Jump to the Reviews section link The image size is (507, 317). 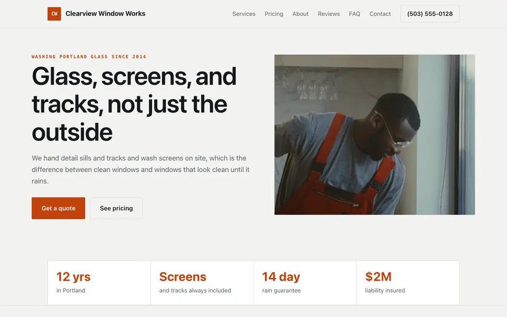(x=328, y=14)
